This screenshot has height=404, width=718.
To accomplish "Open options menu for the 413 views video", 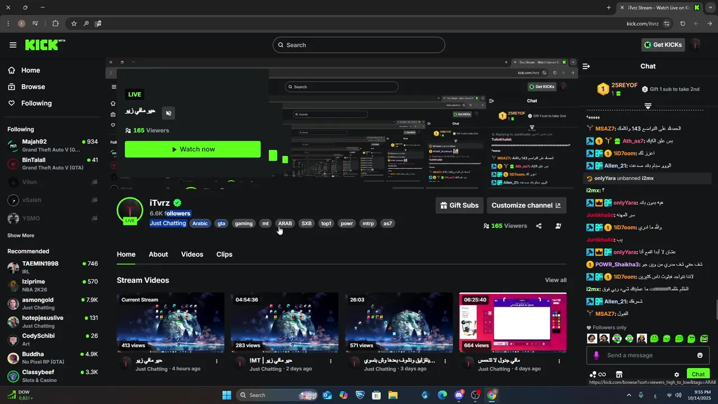I will click(x=217, y=361).
